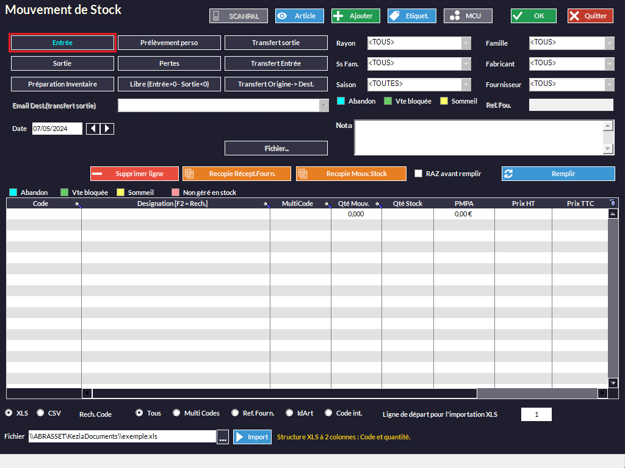Expand the Rayon dropdown
The height and width of the screenshot is (468, 625).
(466, 43)
